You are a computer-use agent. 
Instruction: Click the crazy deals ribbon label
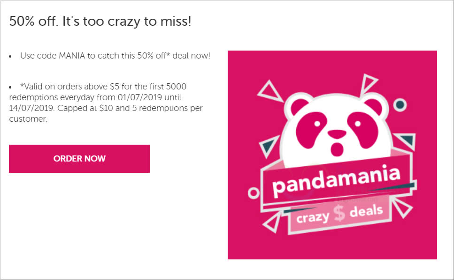coord(339,214)
